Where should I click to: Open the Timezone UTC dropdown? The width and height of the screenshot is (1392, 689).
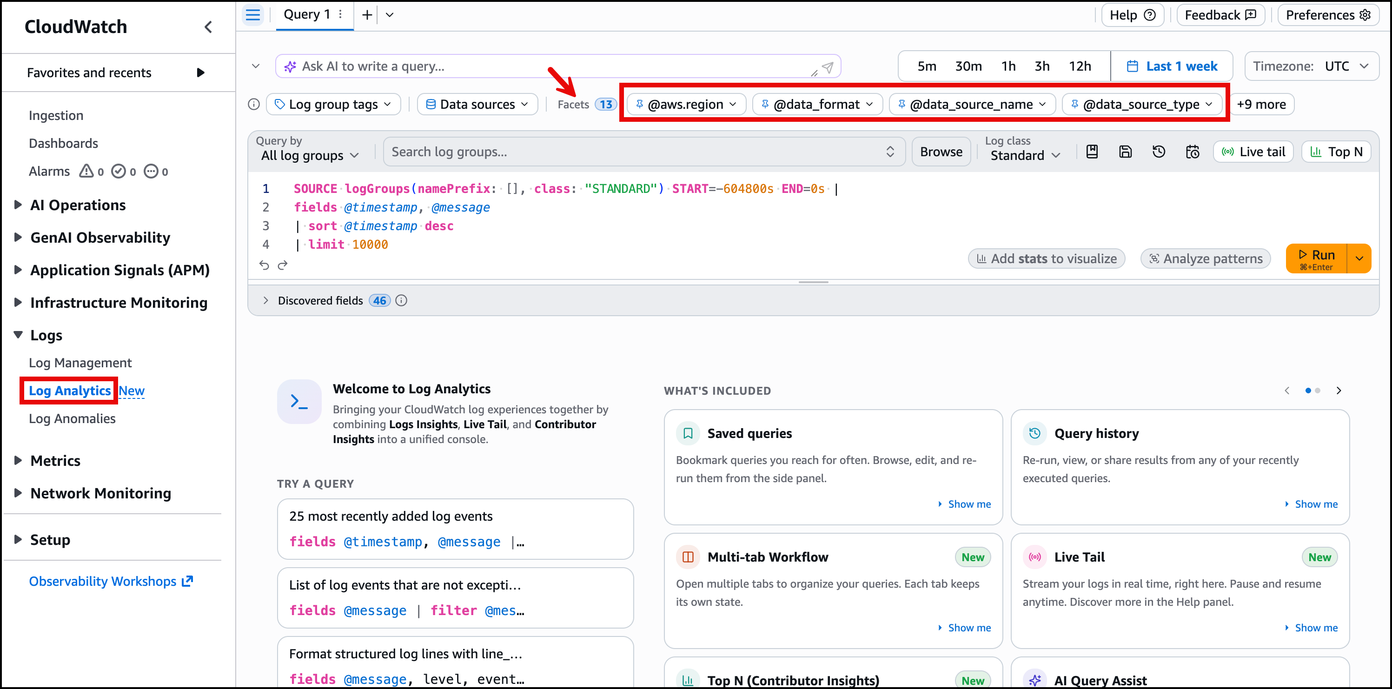(x=1312, y=66)
